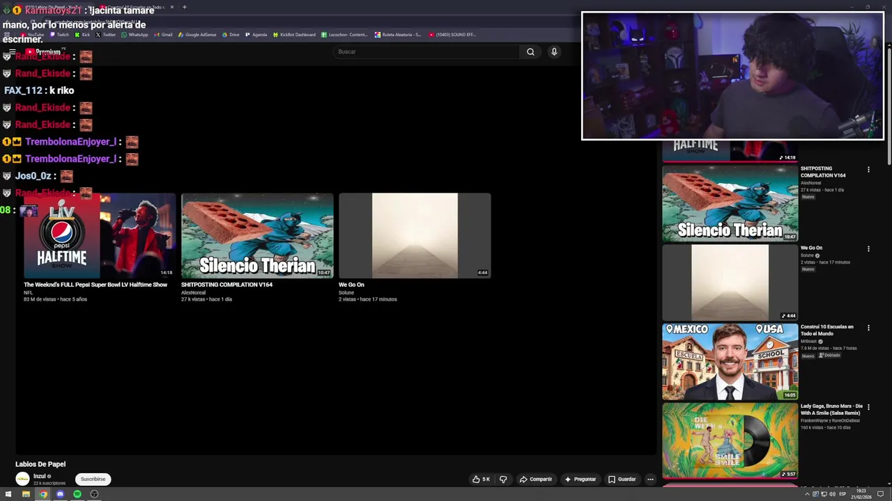Screen dimensions: 892x501
Task: Open the Google AdSense bookmark
Action: click(197, 35)
